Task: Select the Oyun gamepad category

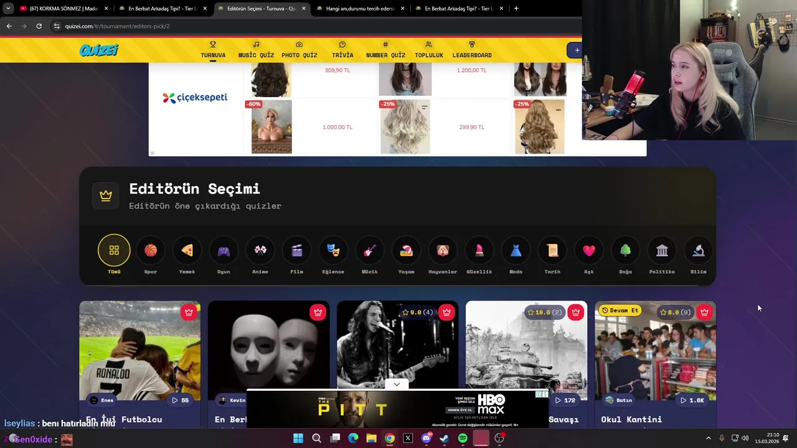Action: (x=224, y=254)
